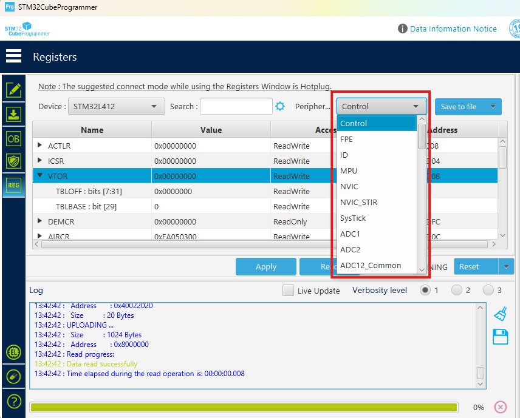
Task: Select Control in the peripheral list
Action: (x=377, y=123)
